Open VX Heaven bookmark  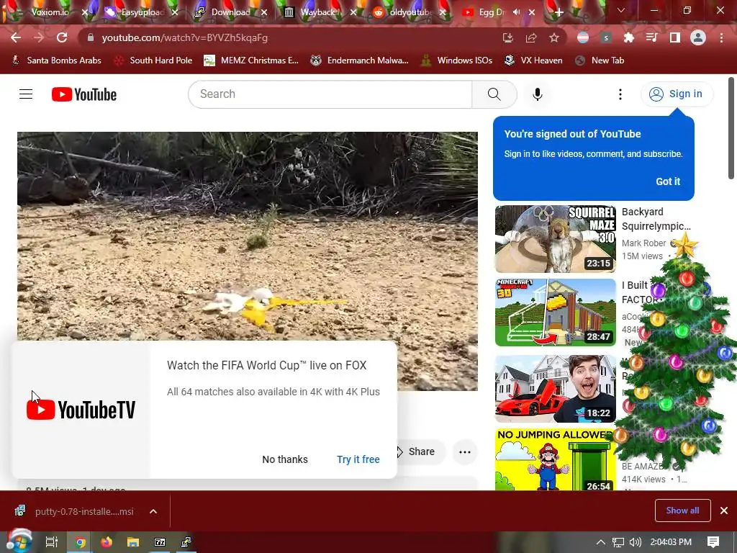(533, 60)
